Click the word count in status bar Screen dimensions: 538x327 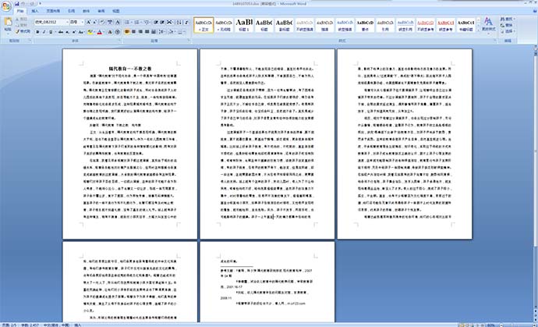[x=30, y=325]
